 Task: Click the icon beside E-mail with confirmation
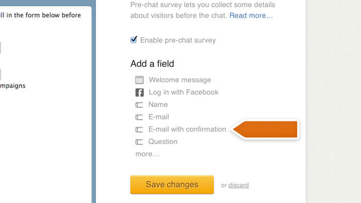coord(139,130)
